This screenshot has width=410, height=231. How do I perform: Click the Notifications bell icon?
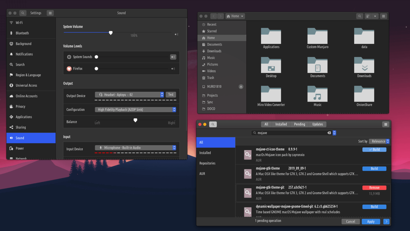click(11, 54)
